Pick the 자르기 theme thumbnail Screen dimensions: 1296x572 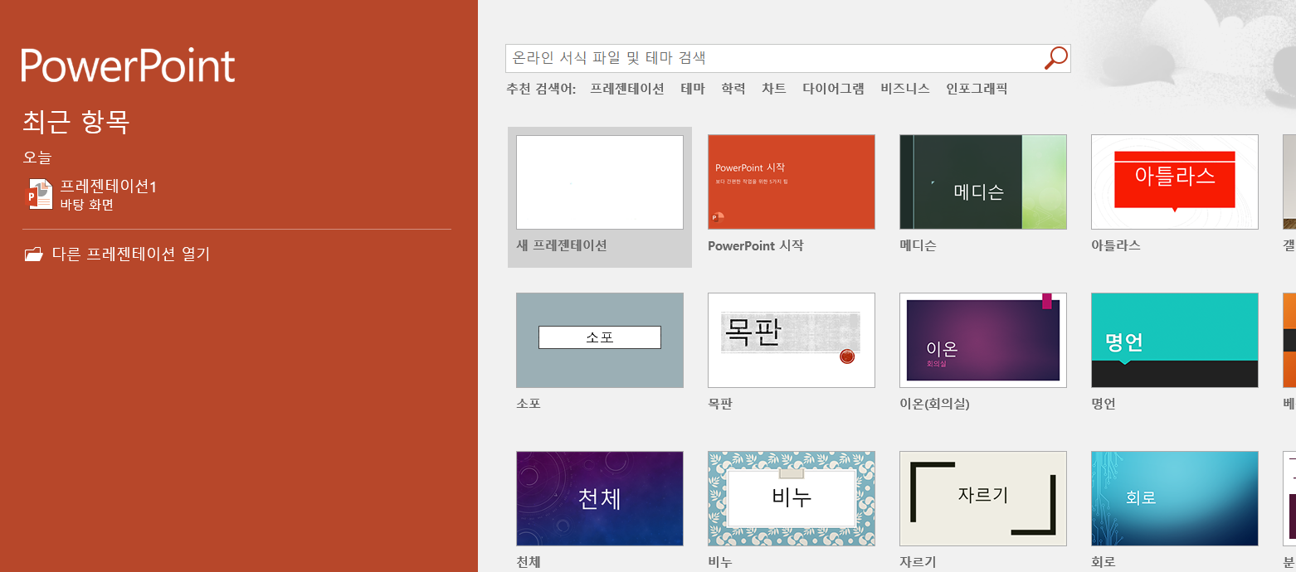(x=983, y=498)
